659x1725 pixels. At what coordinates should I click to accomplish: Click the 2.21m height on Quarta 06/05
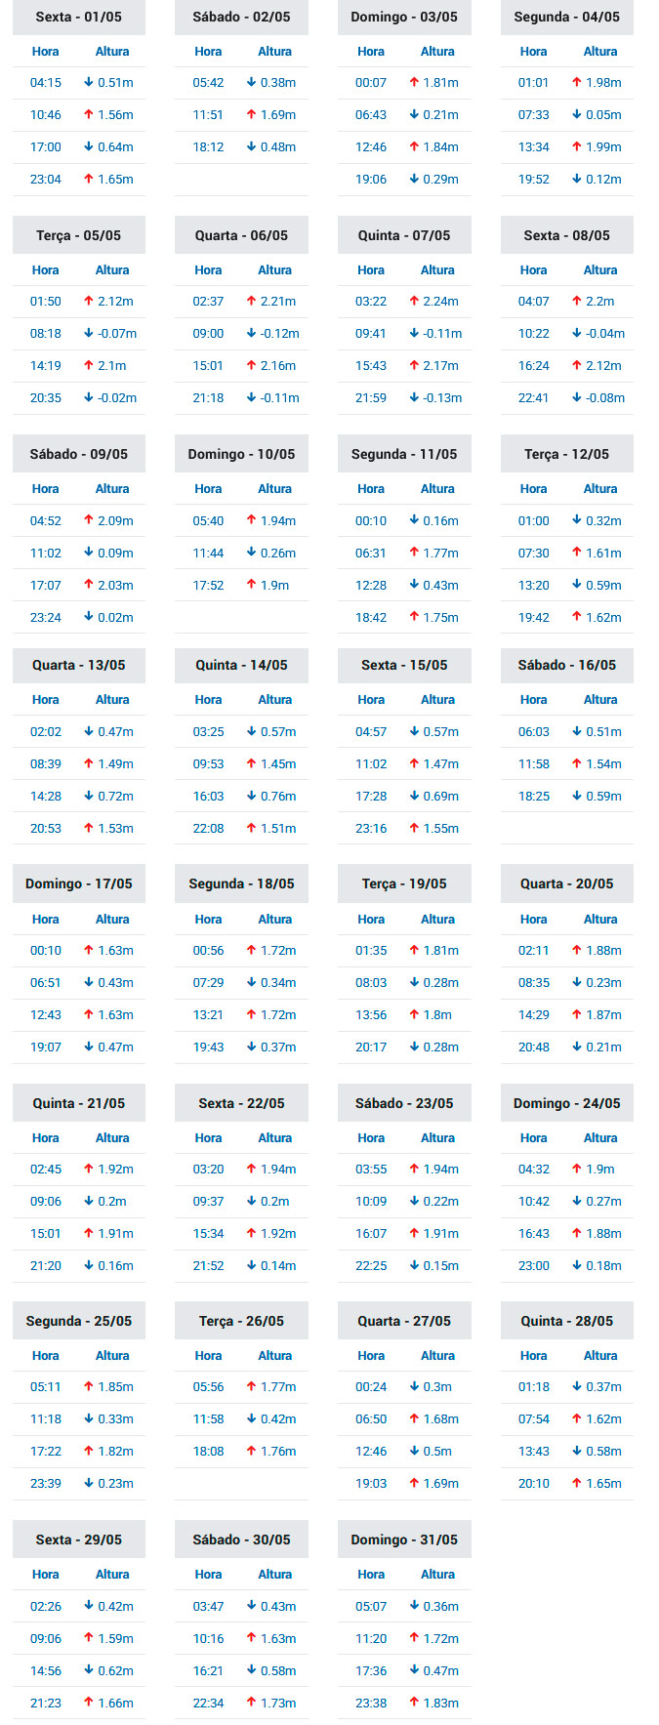(x=277, y=302)
